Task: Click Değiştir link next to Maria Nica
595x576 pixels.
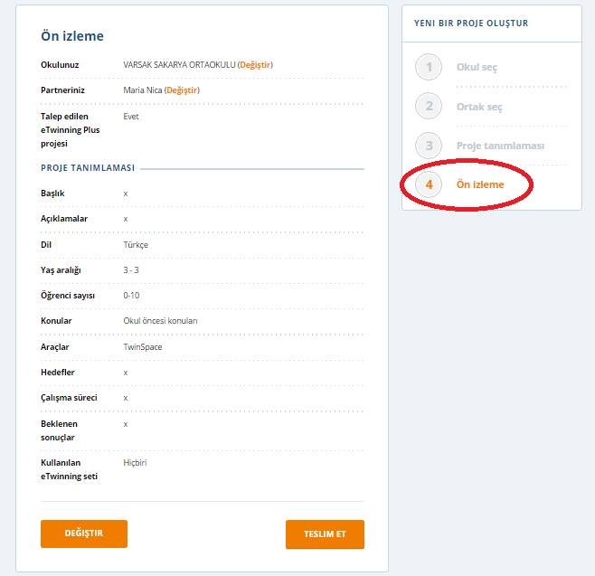Action: point(182,90)
